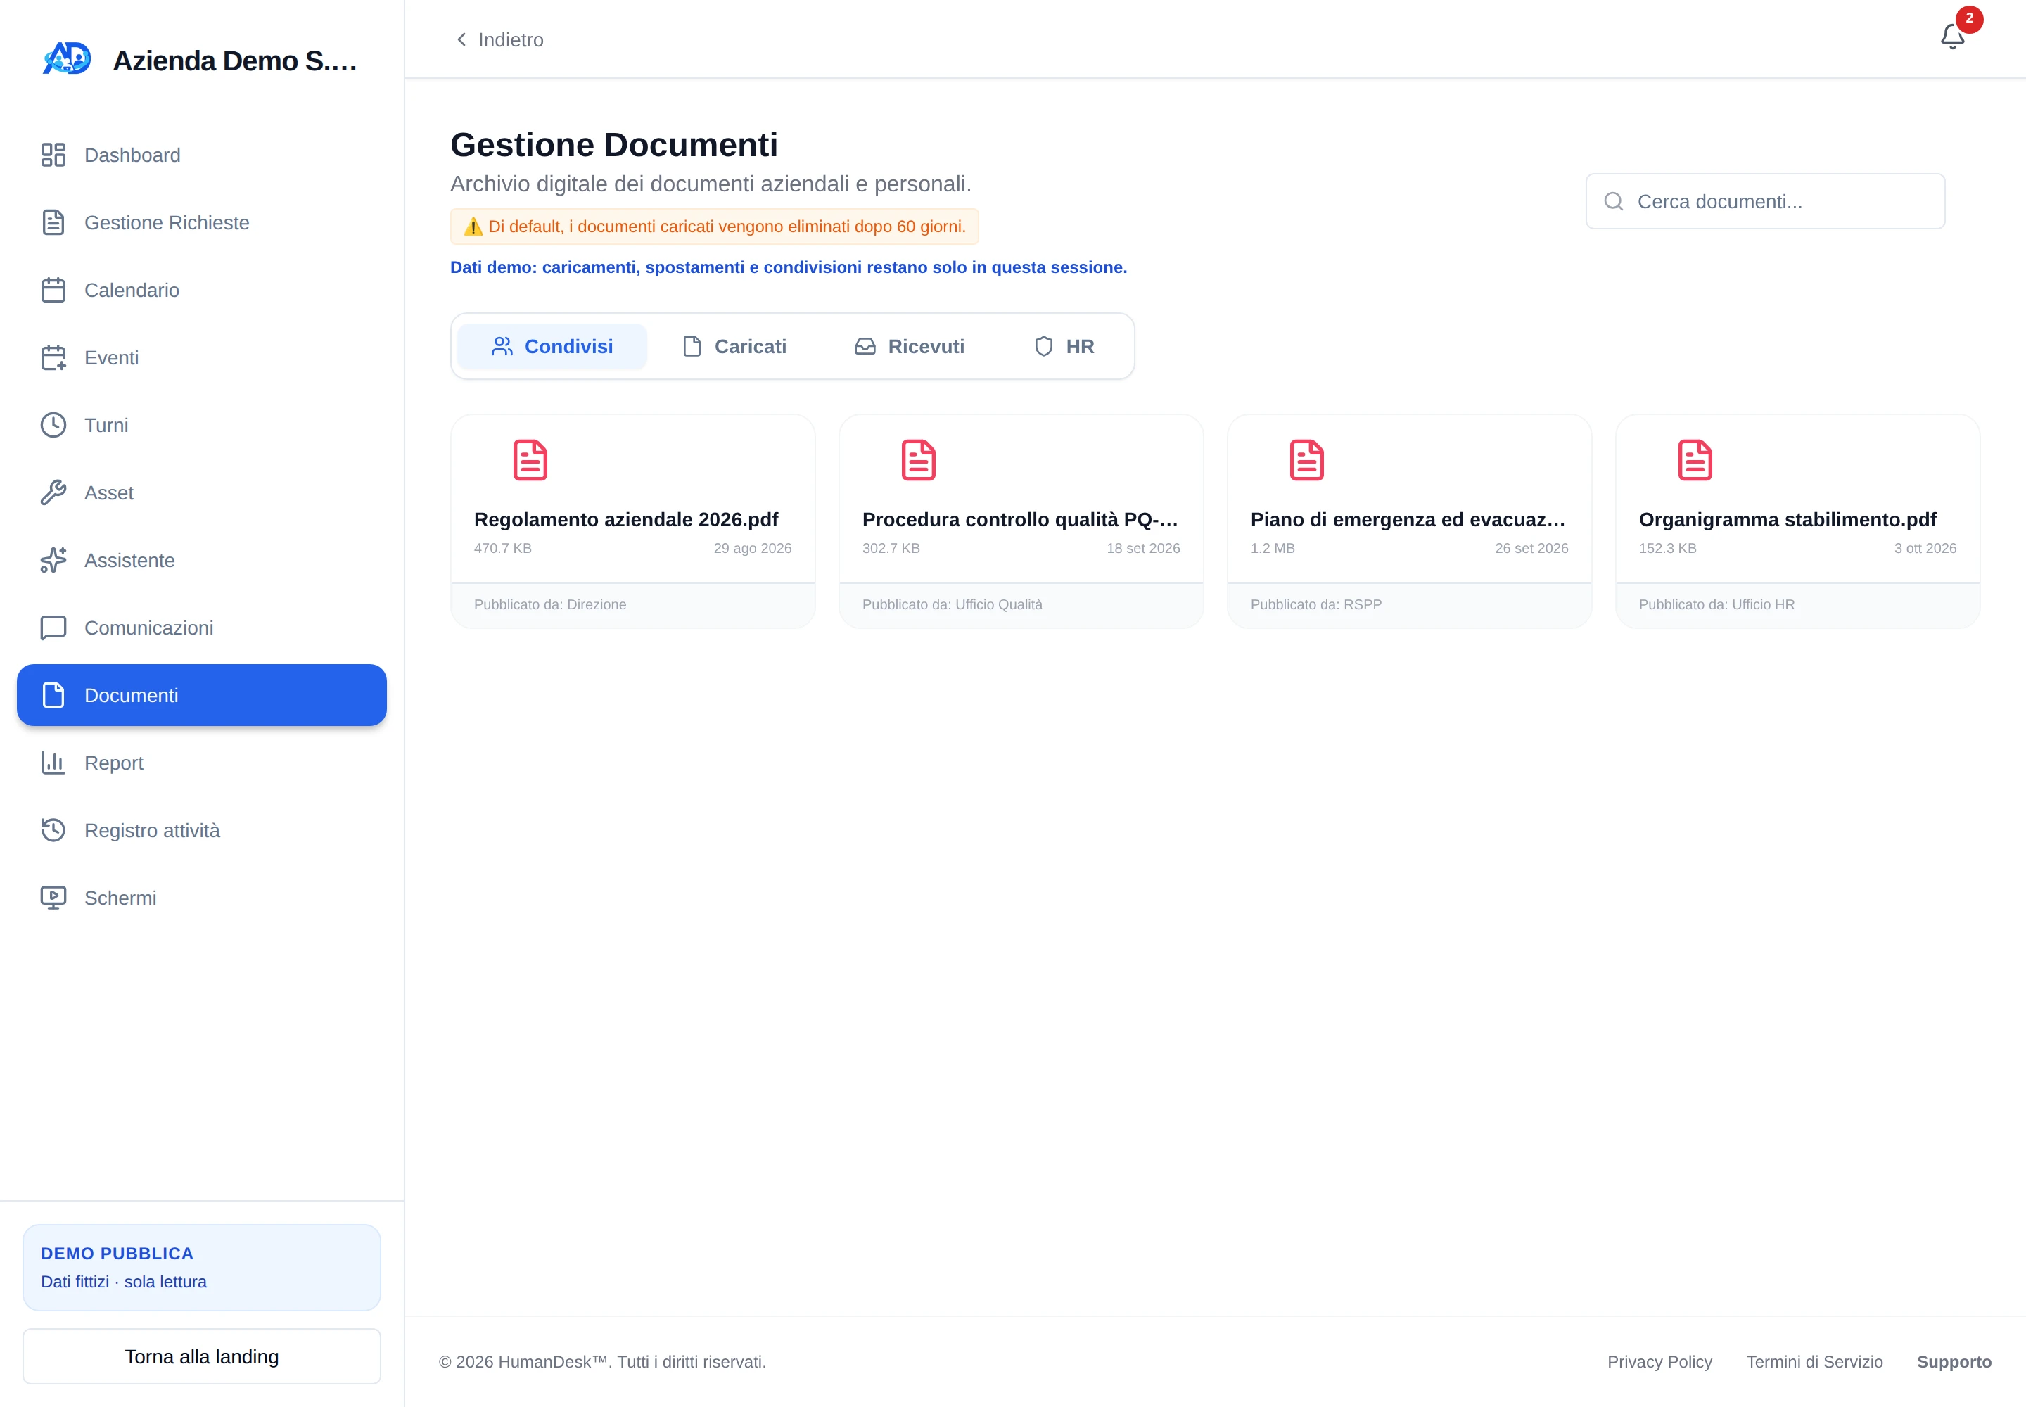Screen dimensions: 2026x1407
Task: Click the Schermi monitor icon
Action: tap(53, 898)
